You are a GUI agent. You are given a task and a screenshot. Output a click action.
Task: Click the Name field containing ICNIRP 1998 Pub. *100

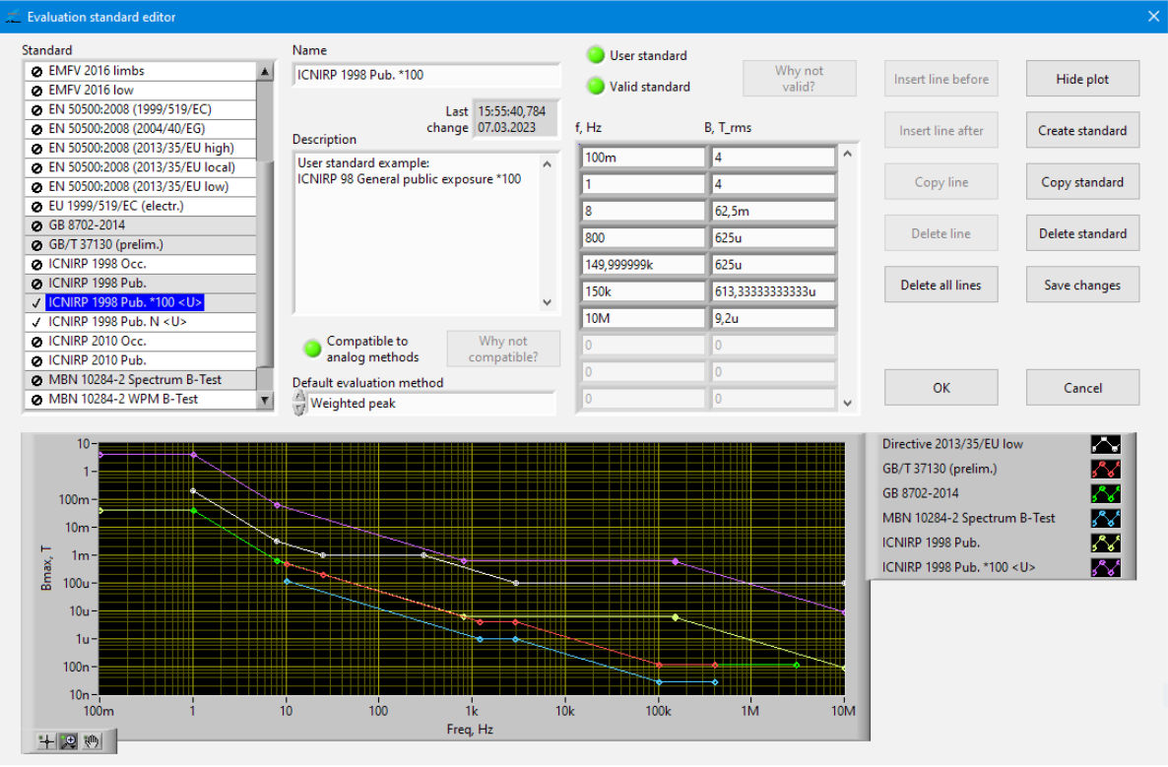coord(425,75)
